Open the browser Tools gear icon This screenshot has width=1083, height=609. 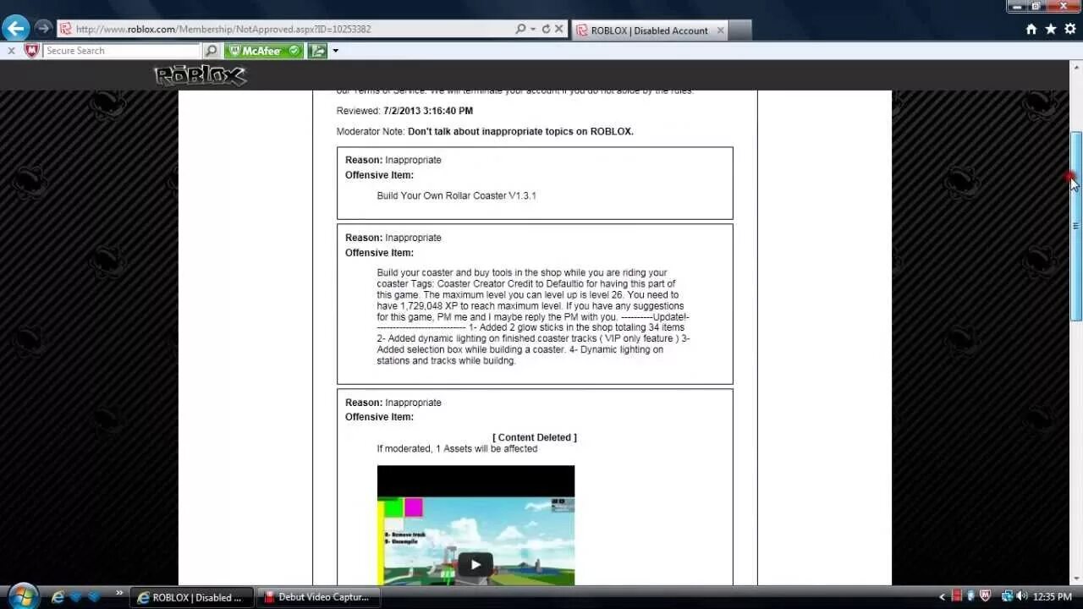1069,29
